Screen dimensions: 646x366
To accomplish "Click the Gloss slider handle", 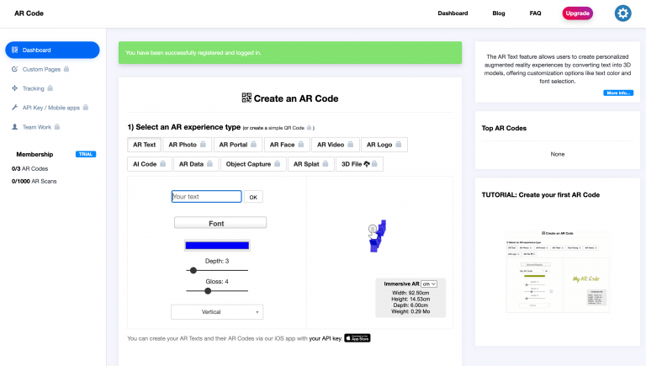I will (x=209, y=290).
